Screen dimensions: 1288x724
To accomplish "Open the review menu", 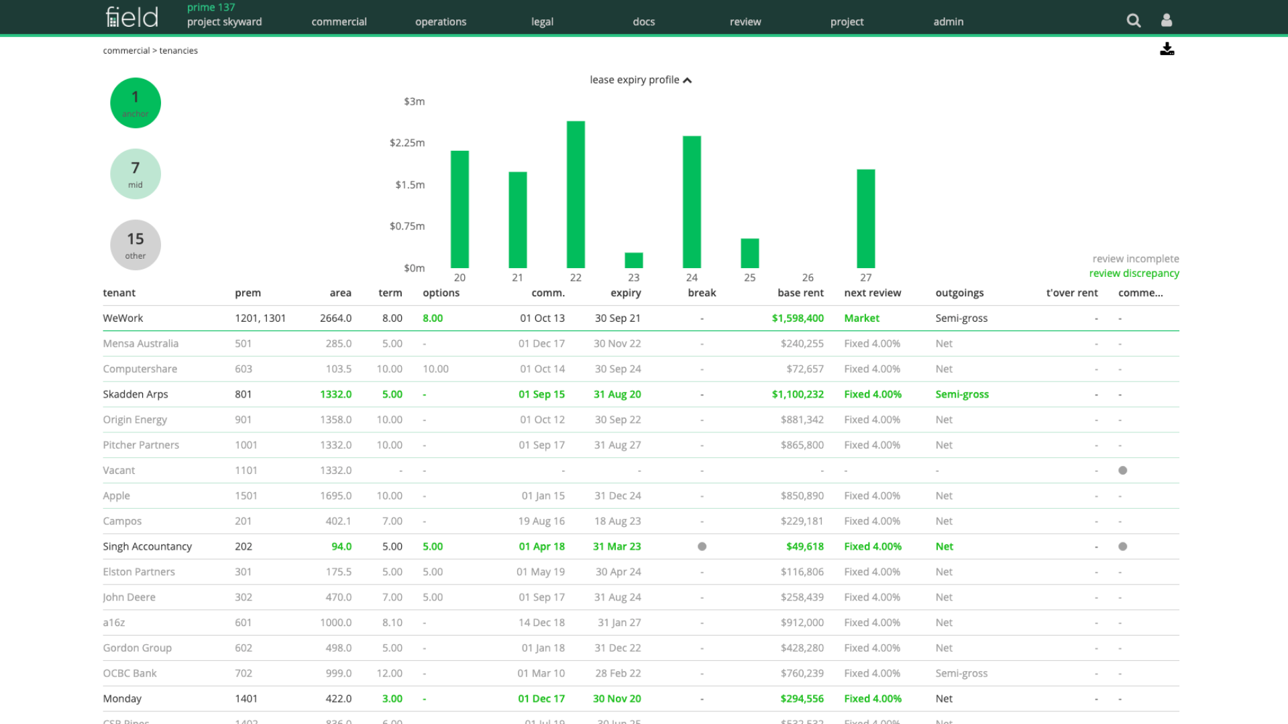I will (x=745, y=21).
